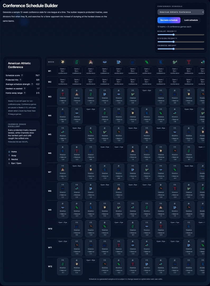Select the Memphis tiger logo column header

pyautogui.click(x=119, y=62)
